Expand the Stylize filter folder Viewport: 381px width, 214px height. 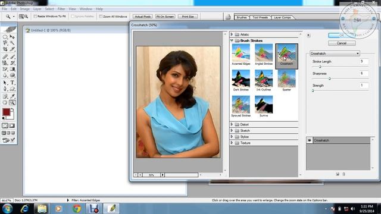232,137
